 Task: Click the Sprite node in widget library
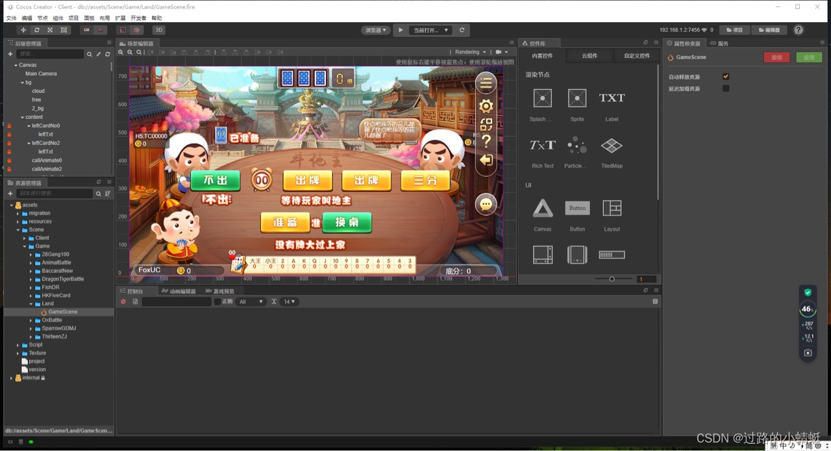click(577, 98)
